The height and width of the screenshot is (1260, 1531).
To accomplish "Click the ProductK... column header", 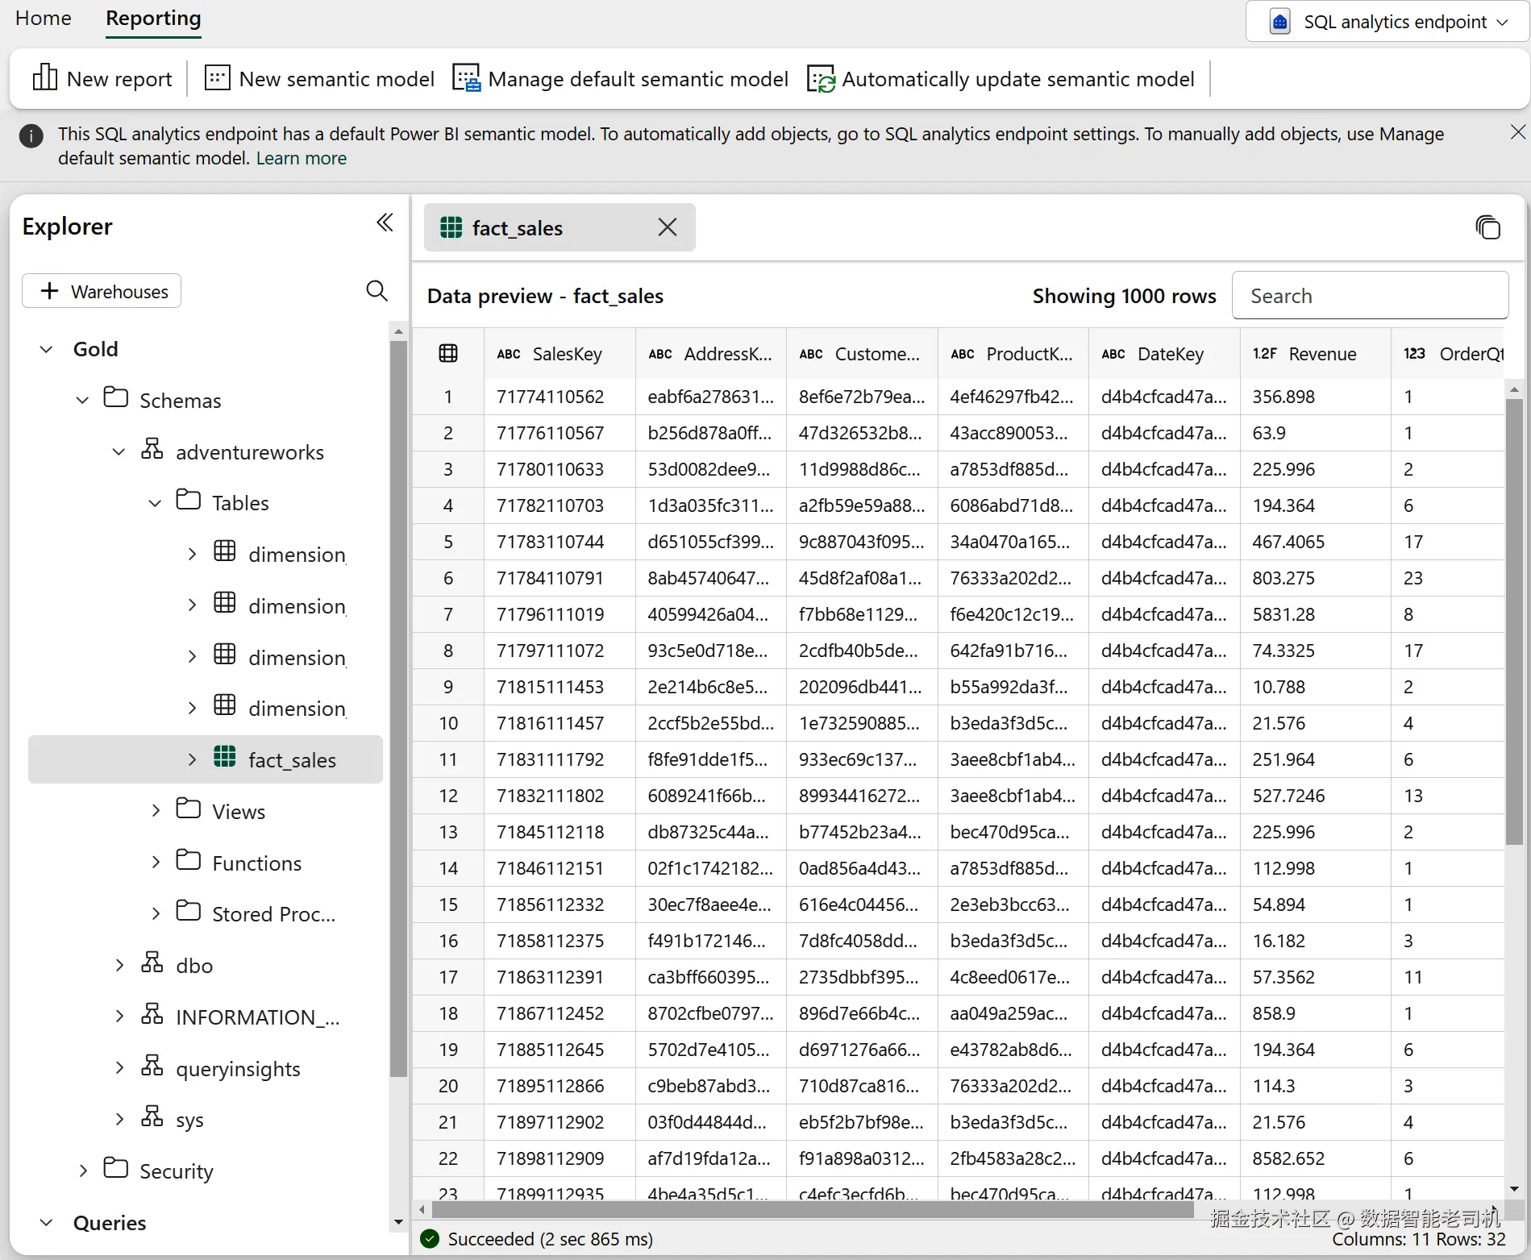I will click(1013, 354).
